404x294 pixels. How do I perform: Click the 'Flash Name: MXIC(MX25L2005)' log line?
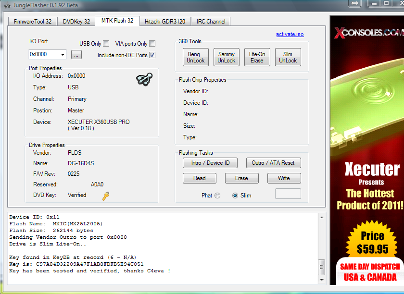[56, 224]
